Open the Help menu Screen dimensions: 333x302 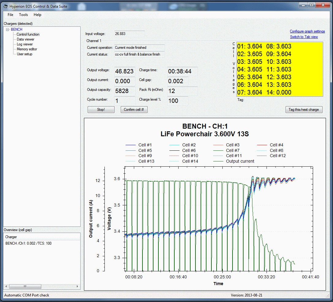(x=37, y=15)
